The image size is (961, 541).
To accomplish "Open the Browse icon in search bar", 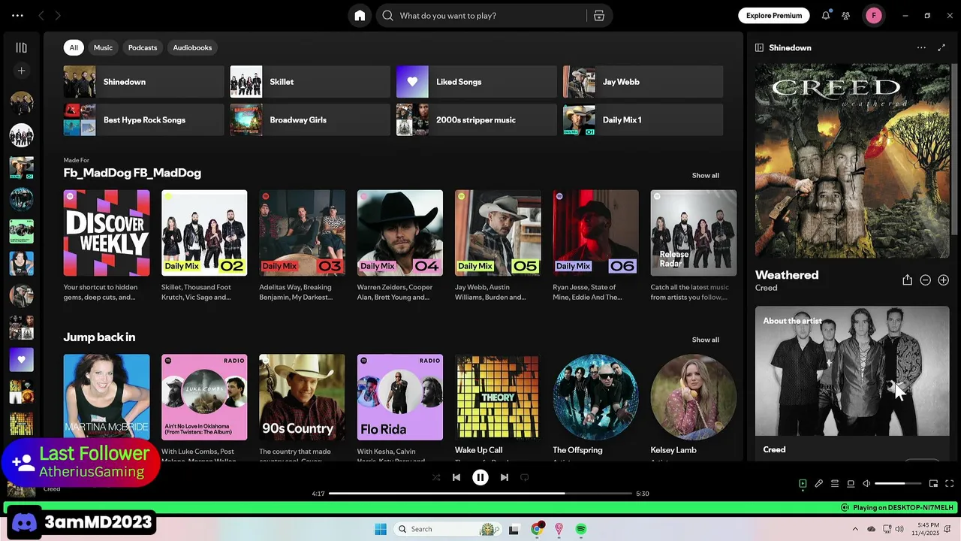I will (599, 16).
